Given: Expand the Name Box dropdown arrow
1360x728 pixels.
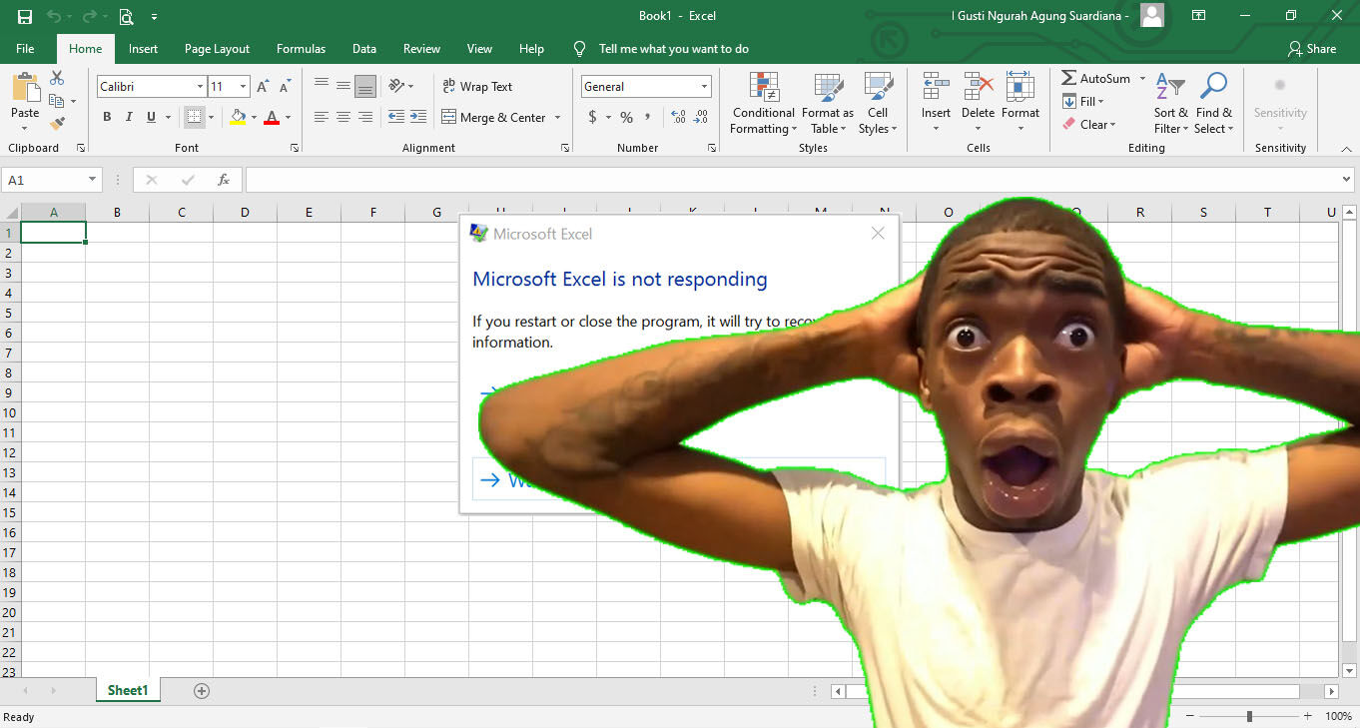Looking at the screenshot, I should point(93,180).
